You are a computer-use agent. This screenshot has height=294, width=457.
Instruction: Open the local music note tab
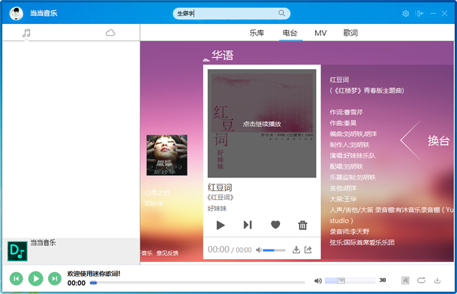(27, 33)
